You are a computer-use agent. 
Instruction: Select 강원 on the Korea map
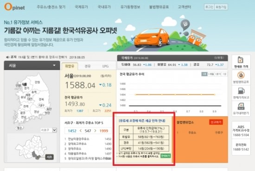pyautogui.click(x=37, y=82)
